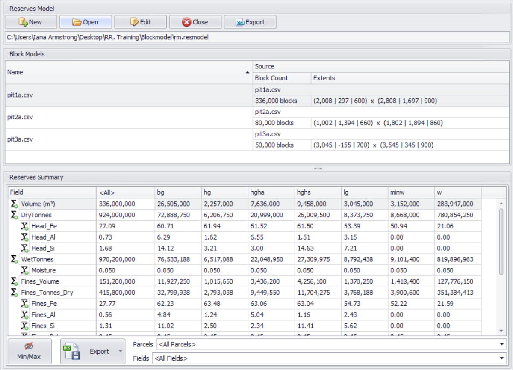Expand the Export button dropdown arrow
513x370 pixels.
pyautogui.click(x=120, y=351)
